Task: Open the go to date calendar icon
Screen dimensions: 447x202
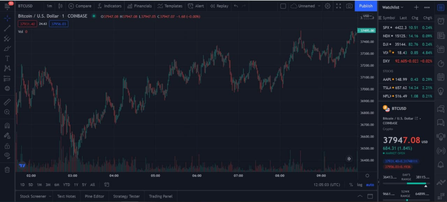Action: point(107,185)
